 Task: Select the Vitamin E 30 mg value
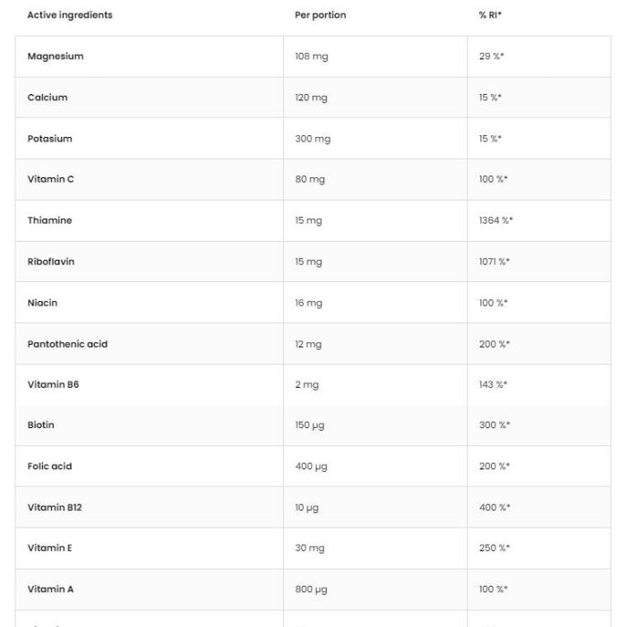(310, 548)
